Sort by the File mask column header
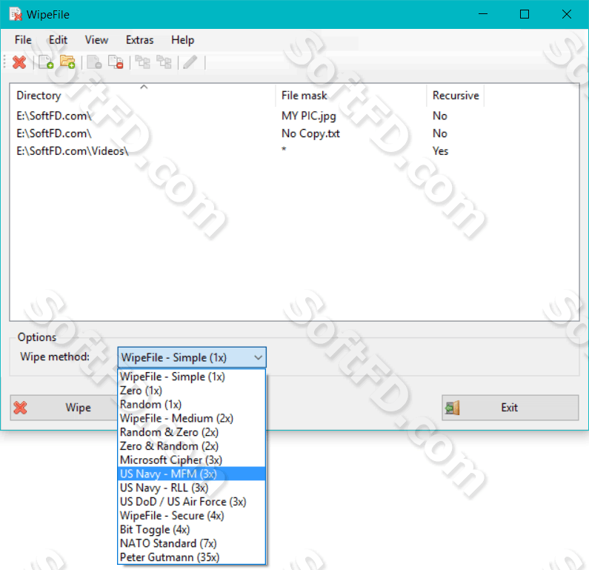Screen dimensions: 589x570 pyautogui.click(x=351, y=96)
